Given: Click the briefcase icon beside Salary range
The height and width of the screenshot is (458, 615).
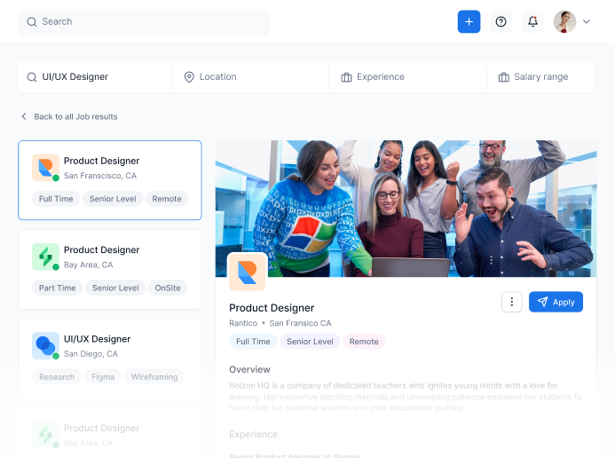Looking at the screenshot, I should click(503, 77).
